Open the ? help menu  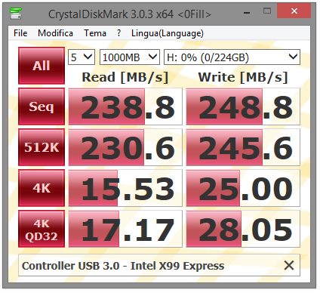118,33
